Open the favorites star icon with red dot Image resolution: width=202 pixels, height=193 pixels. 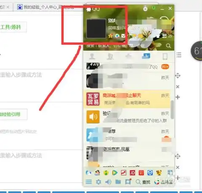tap(128, 182)
